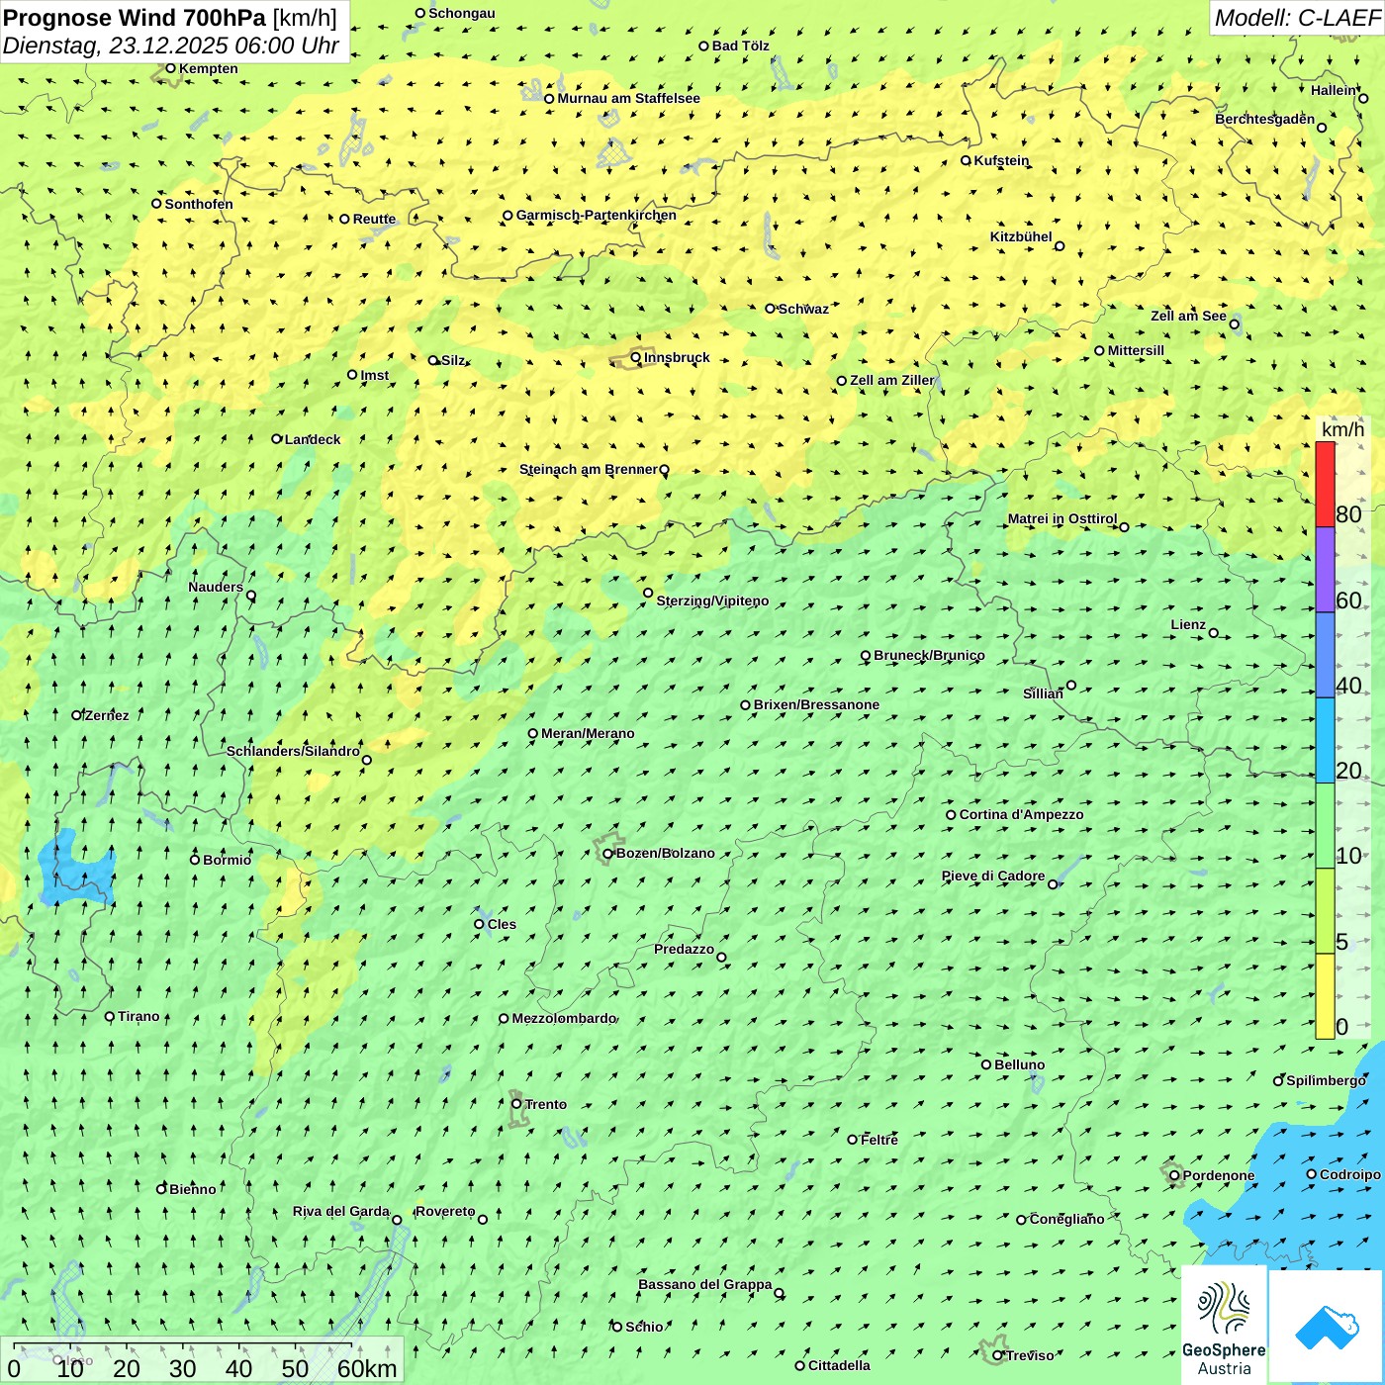The width and height of the screenshot is (1385, 1385).
Task: Click the 'Prognose Wind 700hPa' title
Action: (135, 18)
